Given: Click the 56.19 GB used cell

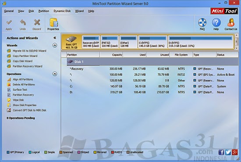Looking at the screenshot, I should pos(140,86).
